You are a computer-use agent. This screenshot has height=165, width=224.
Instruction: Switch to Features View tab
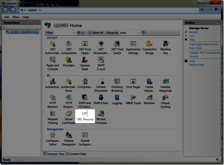[x=54, y=154]
